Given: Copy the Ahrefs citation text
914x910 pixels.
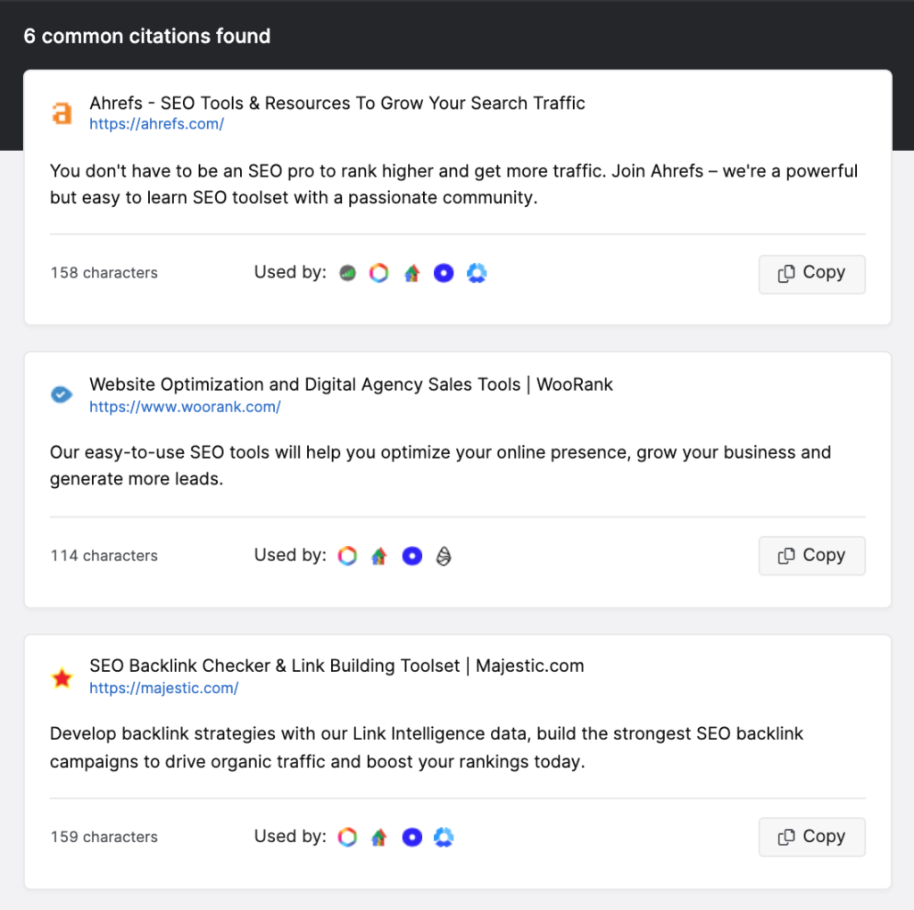Looking at the screenshot, I should (x=811, y=274).
